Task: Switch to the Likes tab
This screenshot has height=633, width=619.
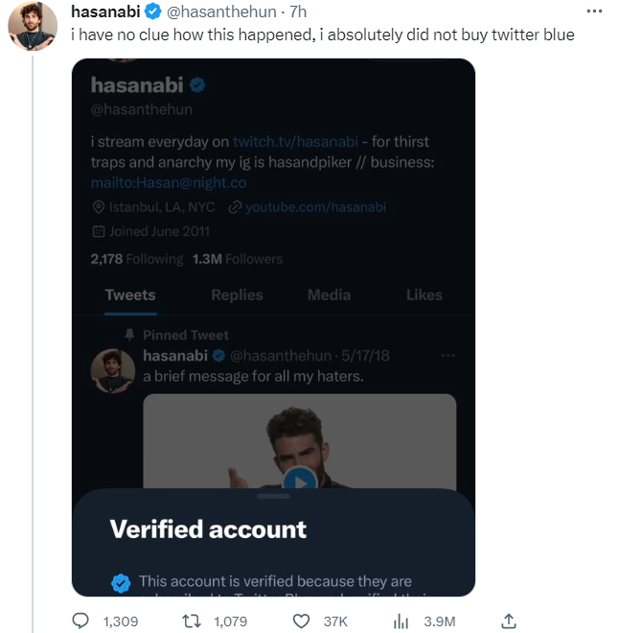Action: (424, 295)
